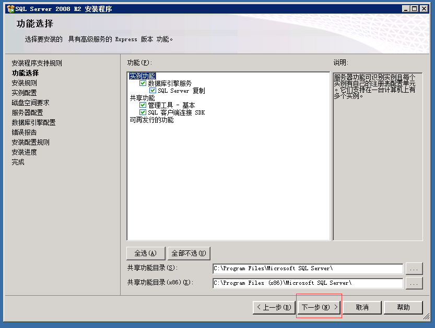Toggle 数据库引擎服务 checkbox

143,83
